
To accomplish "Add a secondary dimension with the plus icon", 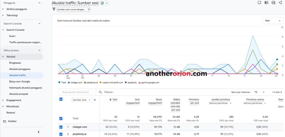I will [x=95, y=100].
